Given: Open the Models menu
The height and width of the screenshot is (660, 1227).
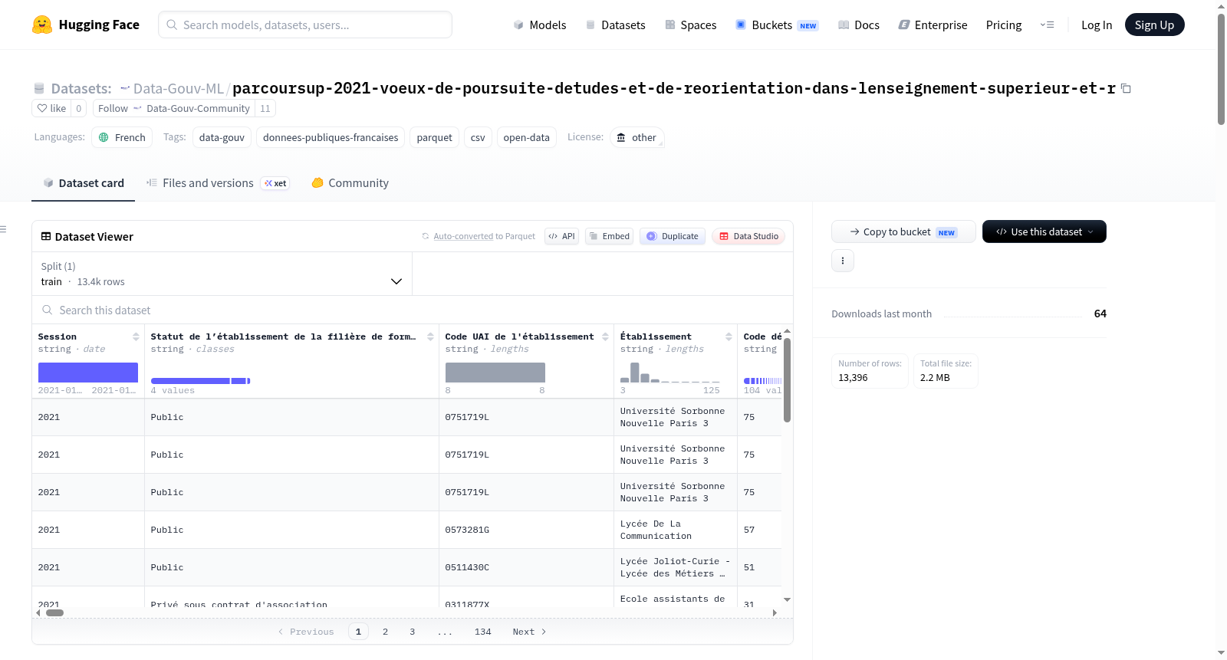Looking at the screenshot, I should 540,25.
